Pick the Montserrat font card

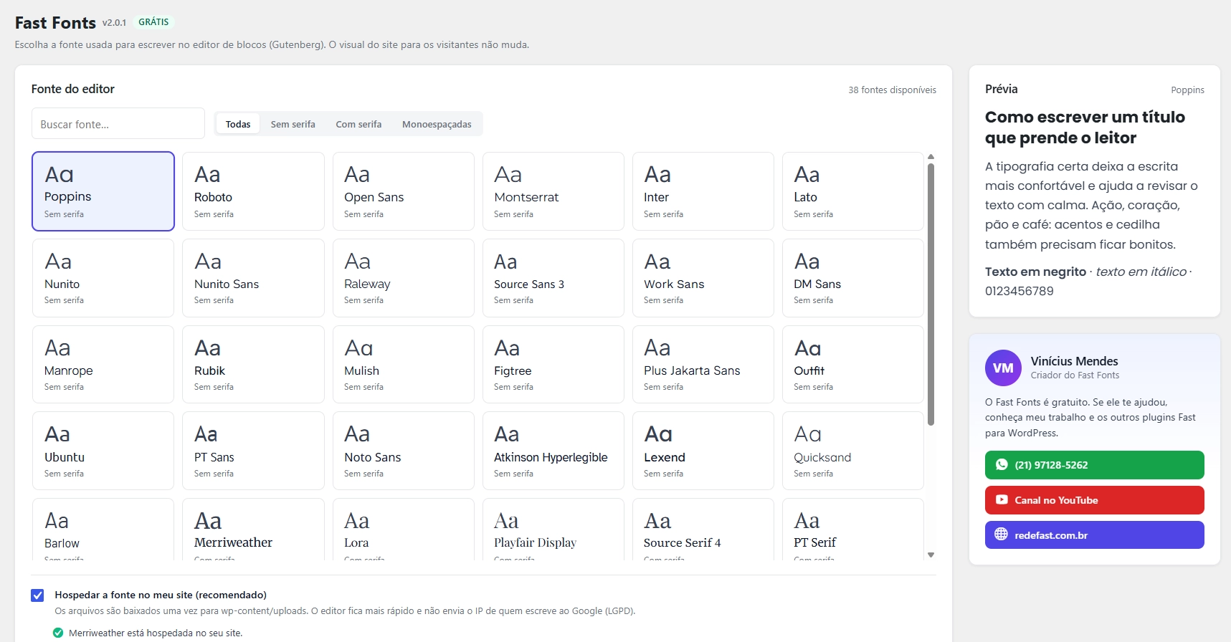[553, 191]
